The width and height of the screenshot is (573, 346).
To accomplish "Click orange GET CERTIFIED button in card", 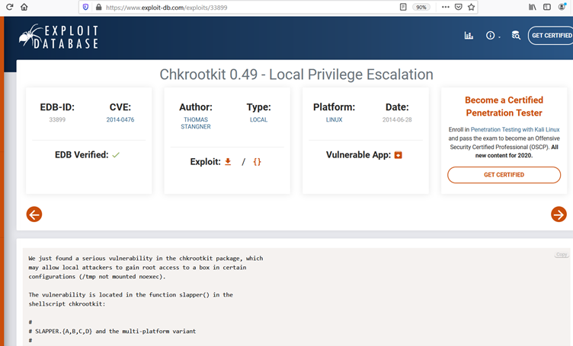I will [504, 175].
